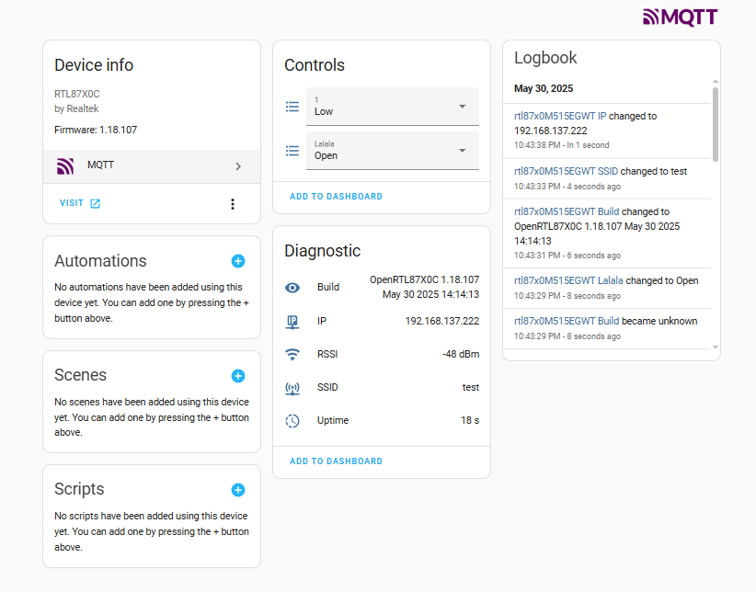Click the VISIT device link
Viewport: 756px width, 592px height.
[x=79, y=203]
